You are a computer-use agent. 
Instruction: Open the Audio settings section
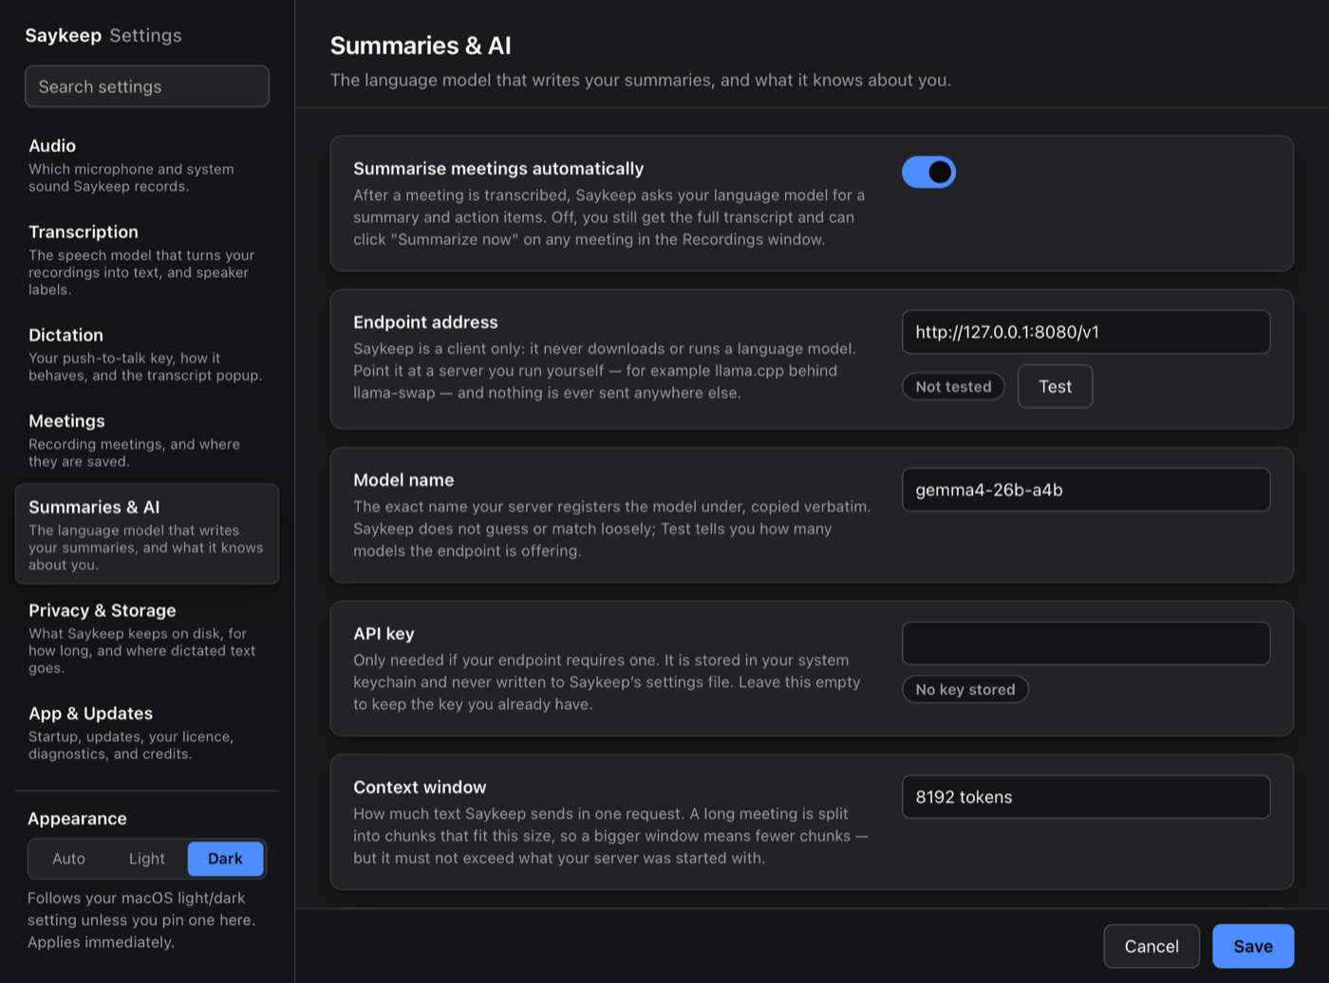[147, 165]
